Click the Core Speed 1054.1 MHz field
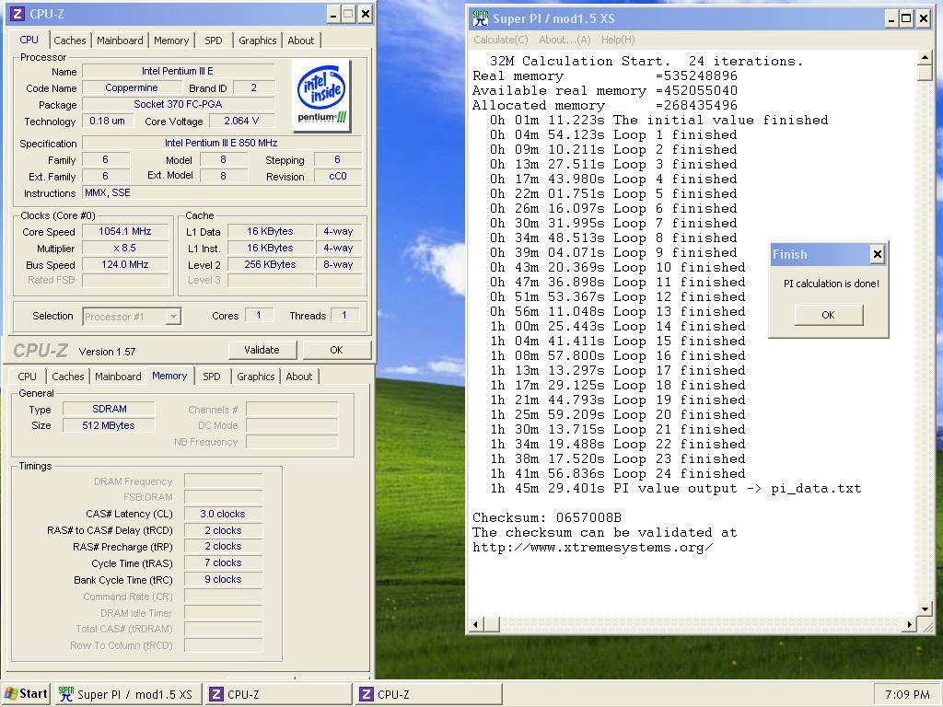The height and width of the screenshot is (707, 943). point(125,231)
